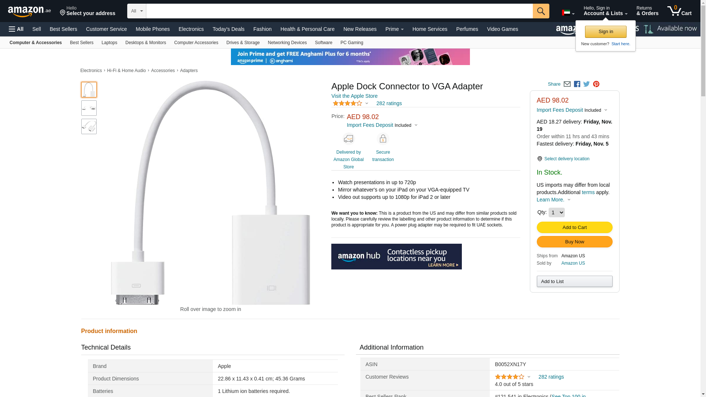Open Laptops in the sub-navigation
Screen dimensions: 706x397
(109, 43)
